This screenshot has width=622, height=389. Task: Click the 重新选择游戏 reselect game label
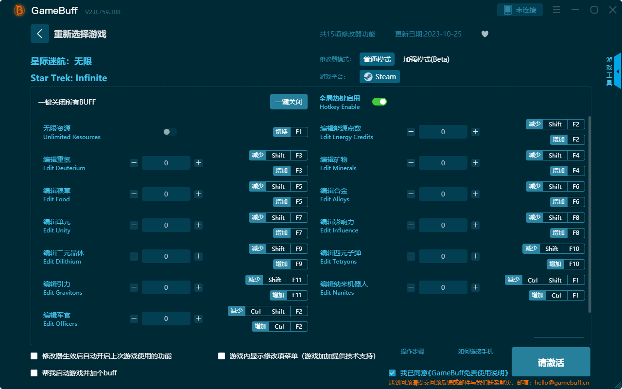tap(80, 34)
